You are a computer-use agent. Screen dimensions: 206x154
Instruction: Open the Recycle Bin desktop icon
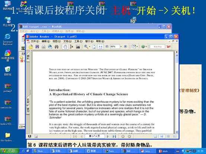[x=7, y=71]
